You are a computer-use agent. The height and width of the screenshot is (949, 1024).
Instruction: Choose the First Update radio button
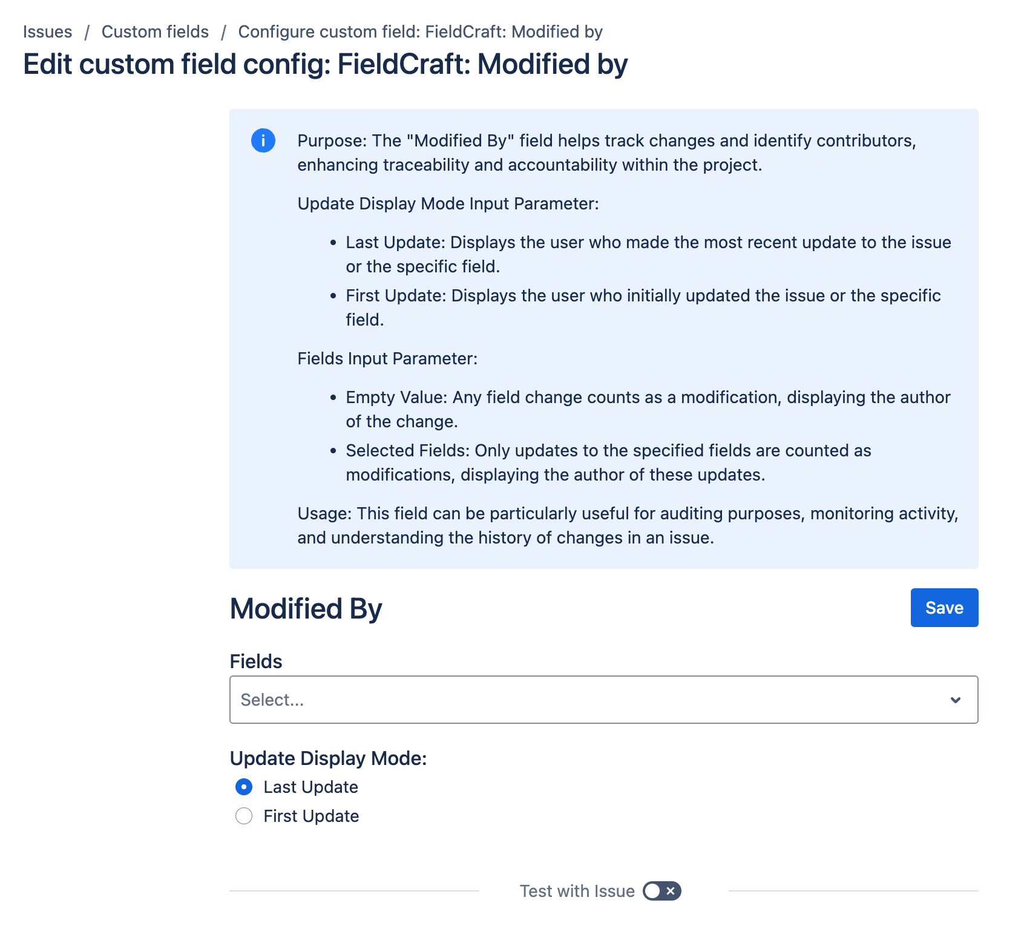click(x=244, y=816)
